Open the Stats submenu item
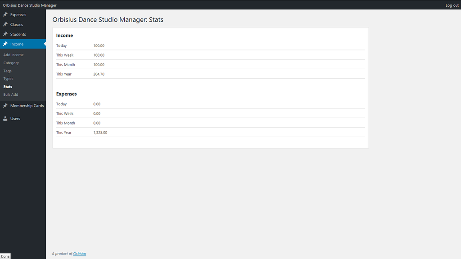Image resolution: width=461 pixels, height=259 pixels. tap(8, 87)
